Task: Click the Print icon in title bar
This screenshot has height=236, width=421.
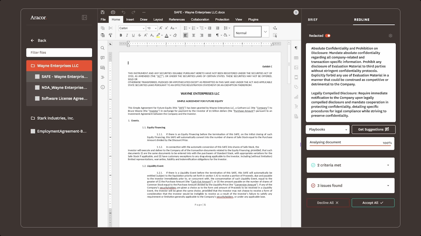Action: coord(113,12)
